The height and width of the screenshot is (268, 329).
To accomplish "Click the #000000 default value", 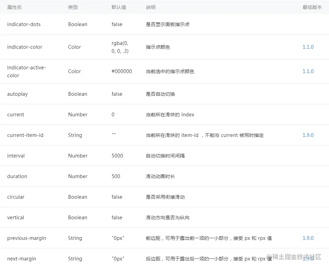I will coord(122,71).
